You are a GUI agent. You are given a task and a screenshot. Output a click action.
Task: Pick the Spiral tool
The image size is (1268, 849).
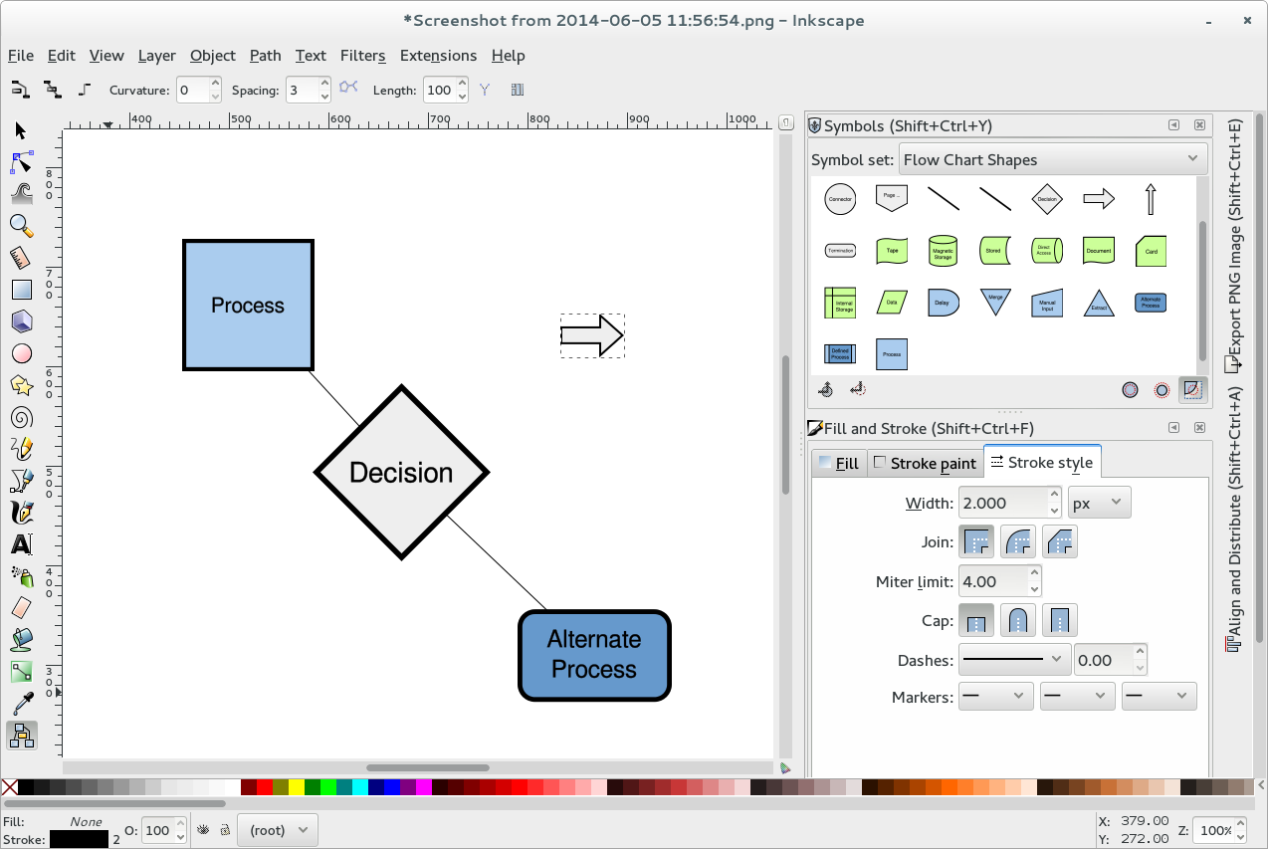(x=21, y=417)
